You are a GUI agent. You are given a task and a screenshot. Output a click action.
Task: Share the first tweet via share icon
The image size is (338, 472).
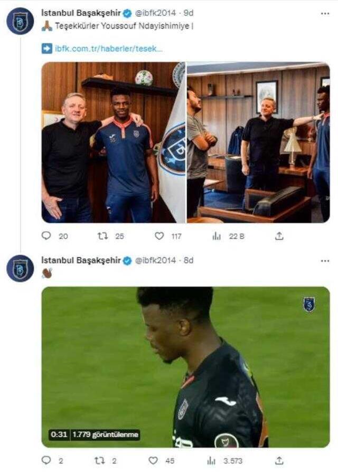tap(279, 236)
